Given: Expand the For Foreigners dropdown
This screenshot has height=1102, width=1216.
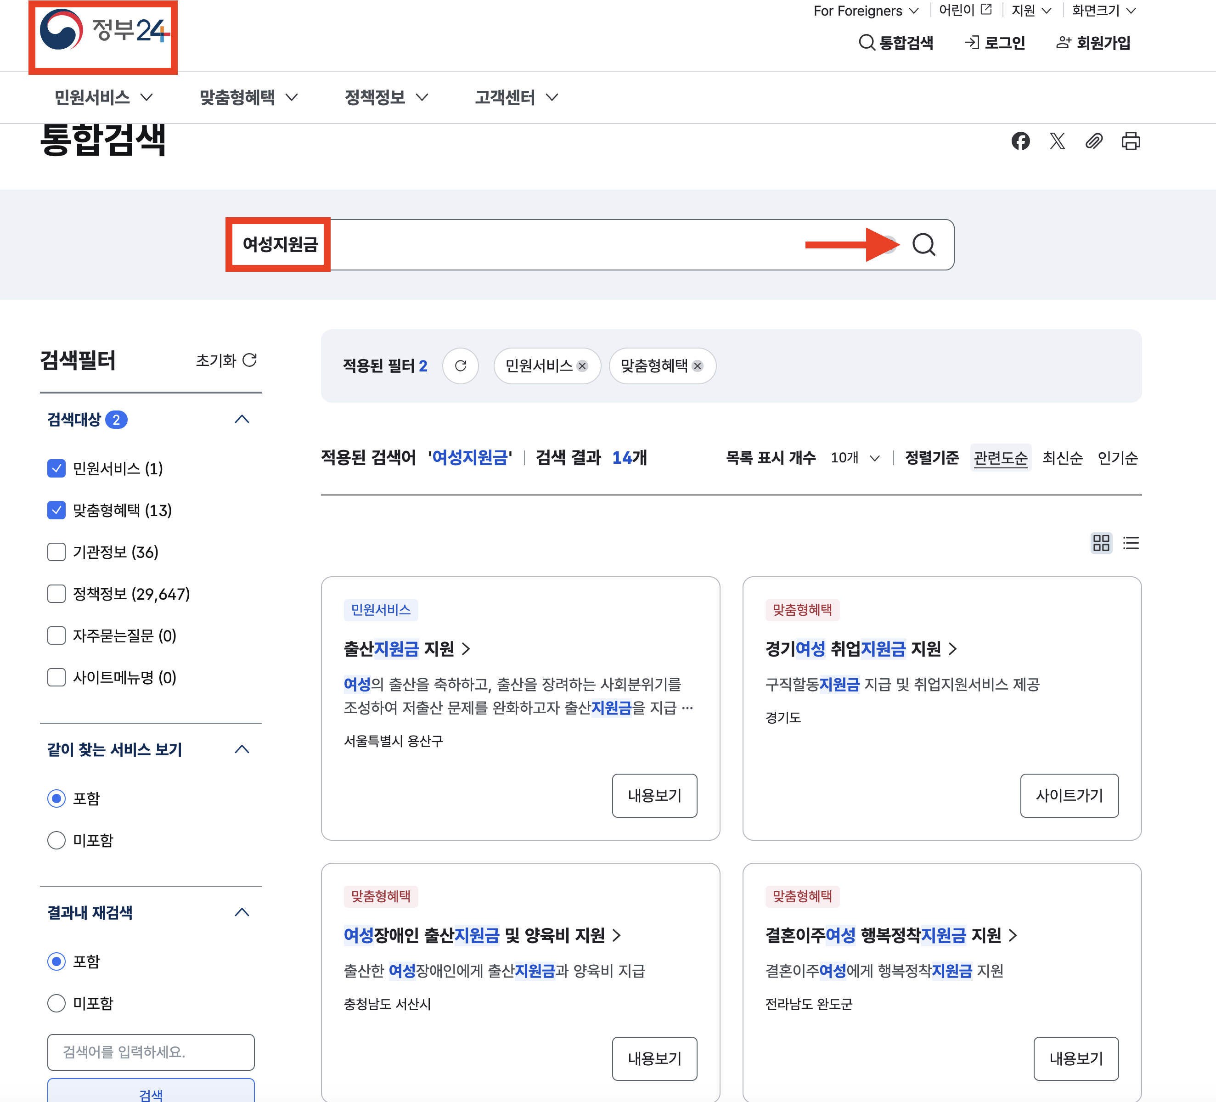Looking at the screenshot, I should [x=866, y=11].
